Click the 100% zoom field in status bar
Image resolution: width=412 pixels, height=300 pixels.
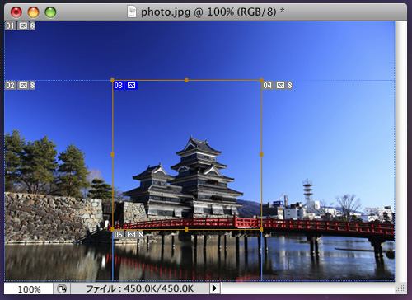(x=29, y=288)
